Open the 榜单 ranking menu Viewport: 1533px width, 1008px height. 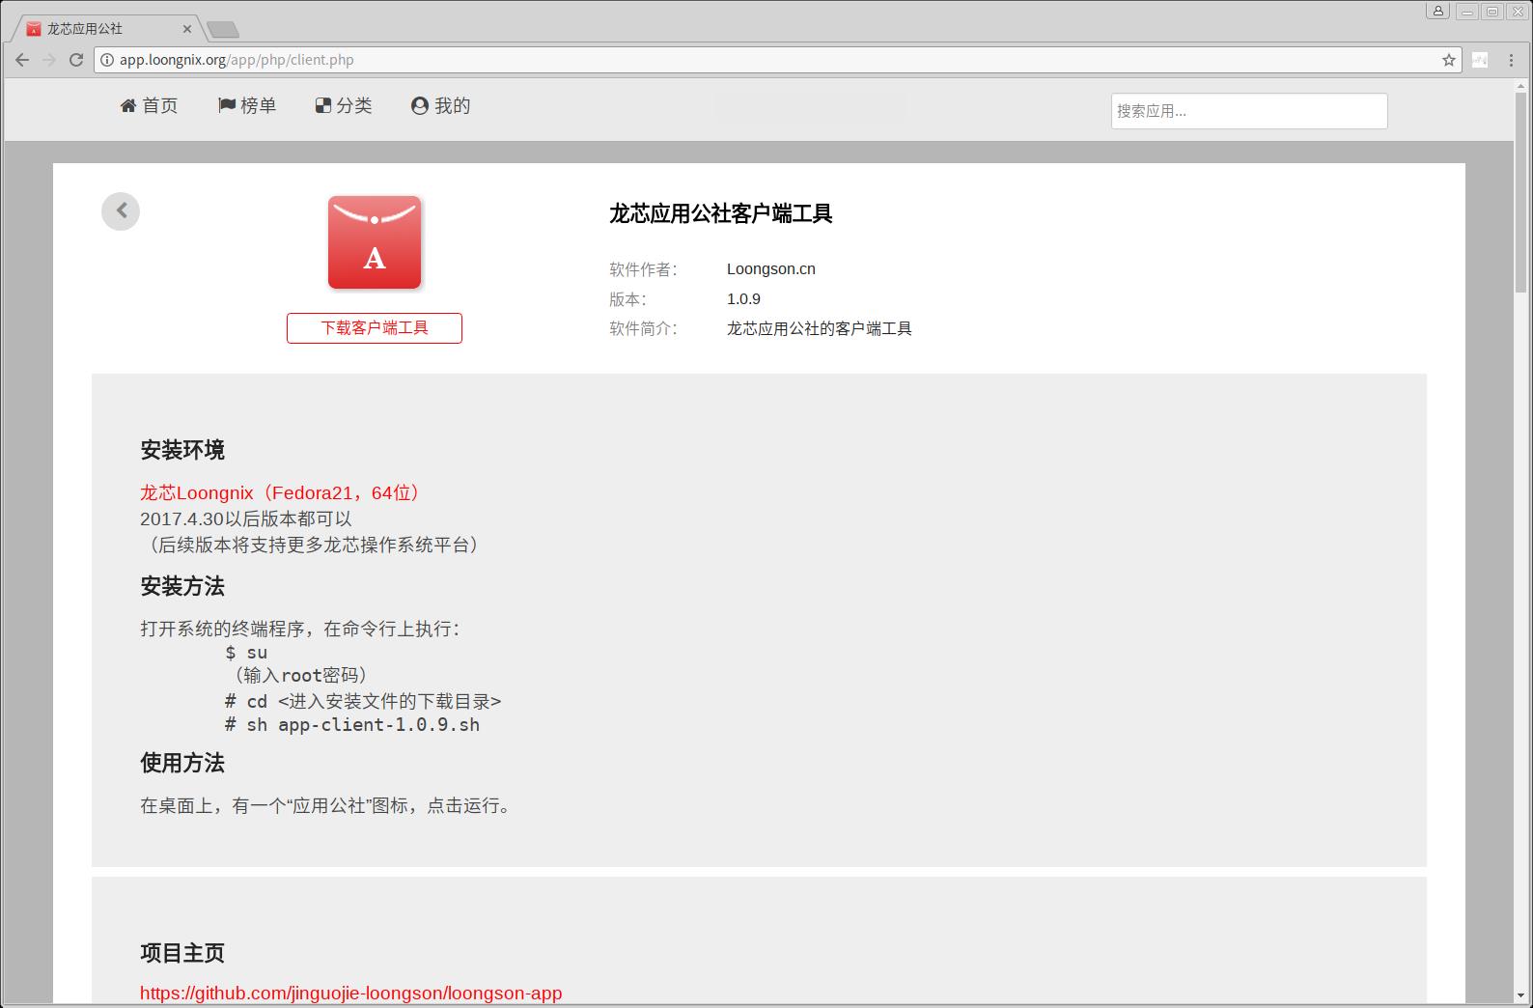coord(247,106)
